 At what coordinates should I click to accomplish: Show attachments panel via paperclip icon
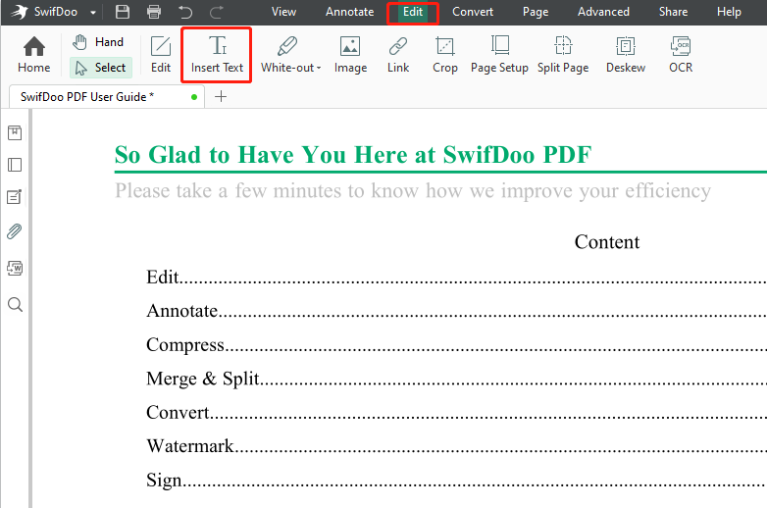pyautogui.click(x=15, y=231)
